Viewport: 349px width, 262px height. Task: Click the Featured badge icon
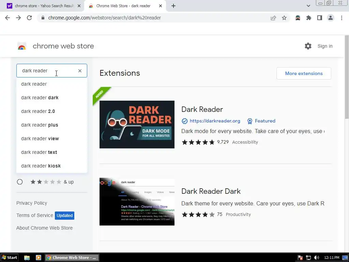[x=250, y=121]
